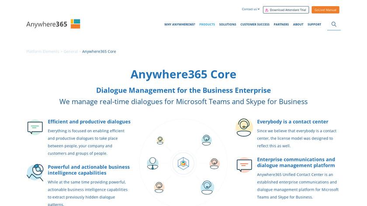Click the yellow headset agent icon beside Everybody heading
The image size is (367, 206).
coord(244,127)
